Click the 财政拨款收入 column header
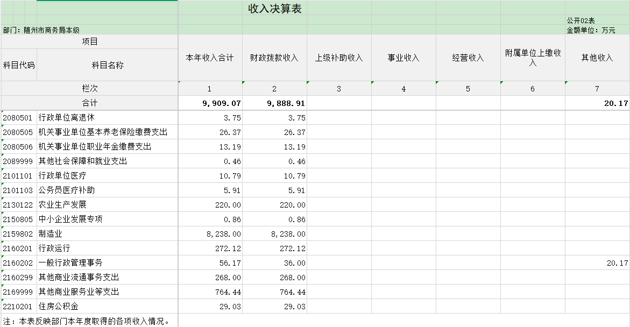The width and height of the screenshot is (630, 327). click(x=275, y=58)
